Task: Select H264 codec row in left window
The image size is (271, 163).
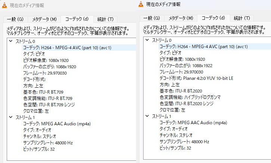Action: click(67, 48)
